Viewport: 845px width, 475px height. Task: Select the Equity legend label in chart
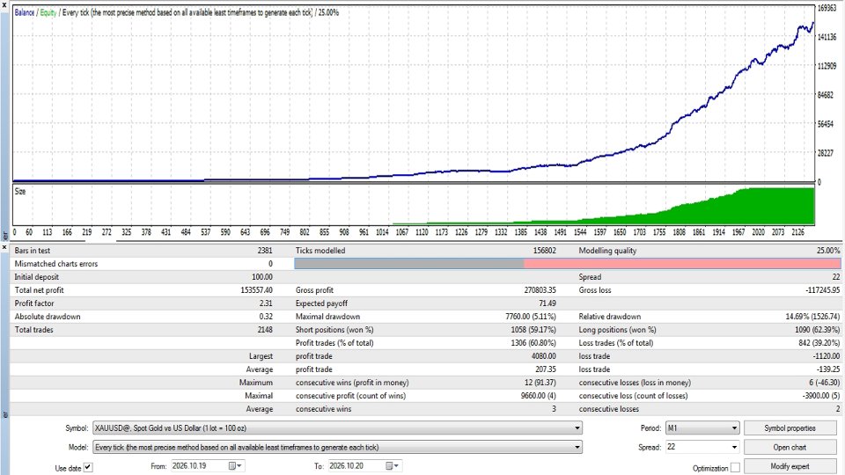point(48,12)
